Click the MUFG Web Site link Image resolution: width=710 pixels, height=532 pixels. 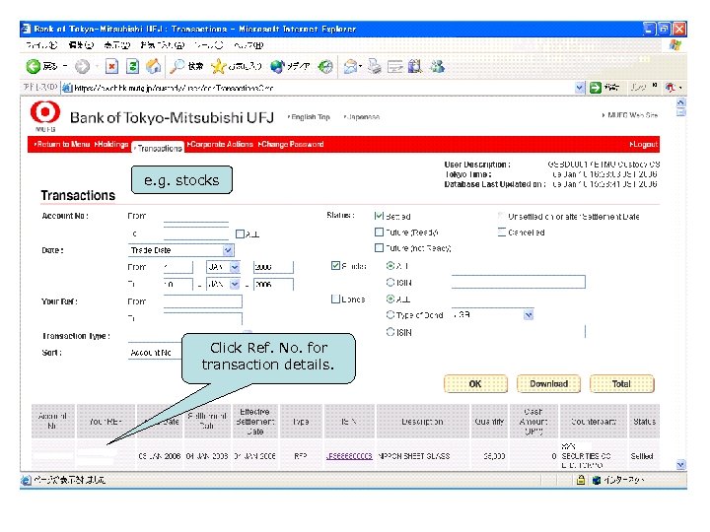[630, 115]
